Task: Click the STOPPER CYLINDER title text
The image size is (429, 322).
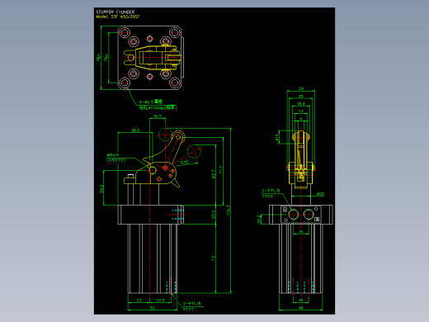Action: [115, 12]
